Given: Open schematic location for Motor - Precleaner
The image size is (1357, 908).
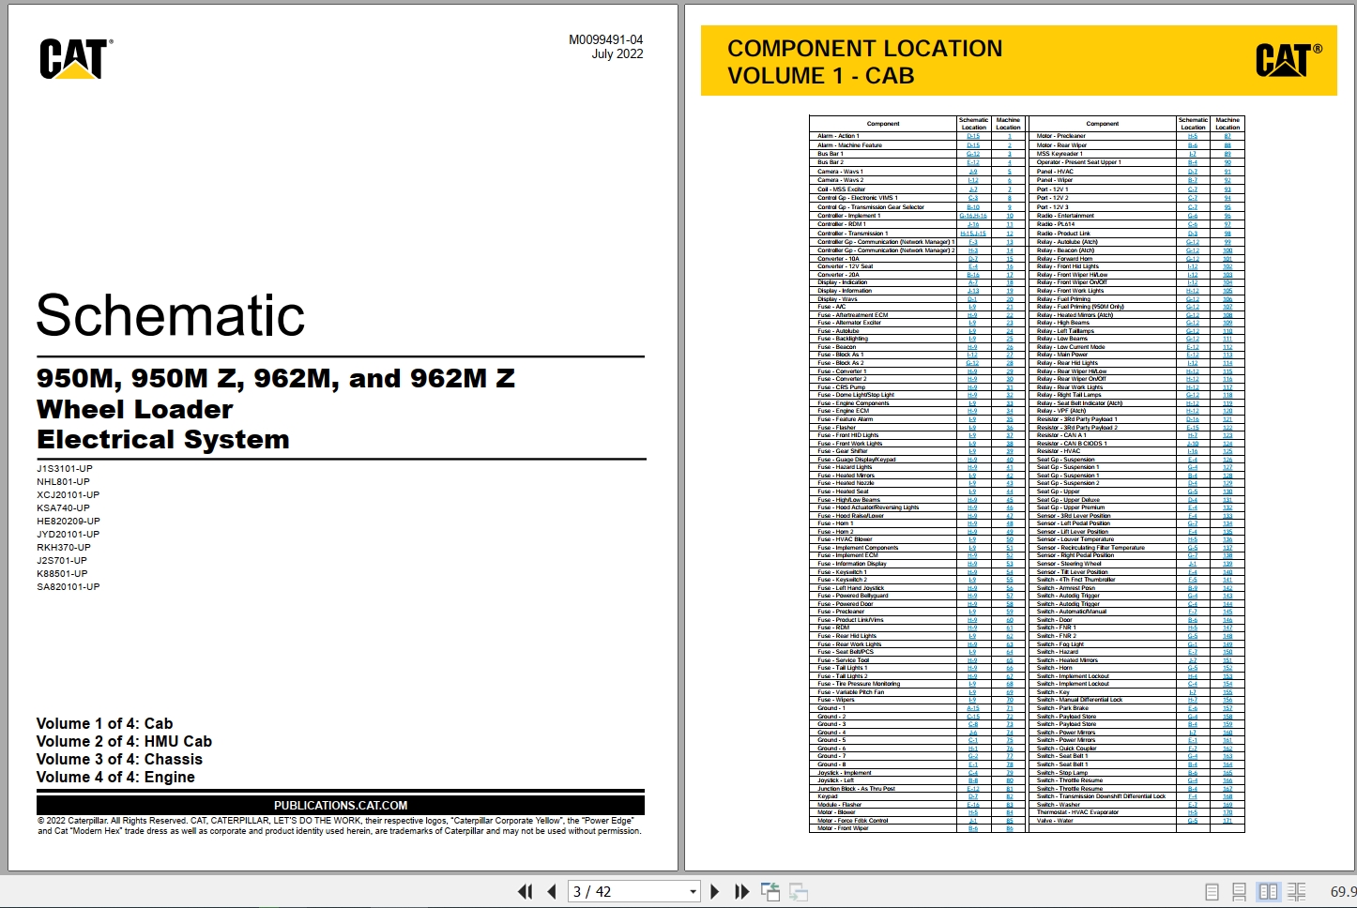Looking at the screenshot, I should click(1193, 137).
